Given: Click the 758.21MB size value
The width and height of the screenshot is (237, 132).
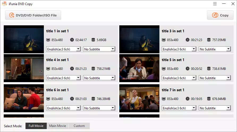Looking at the screenshot, I should click(104, 69).
